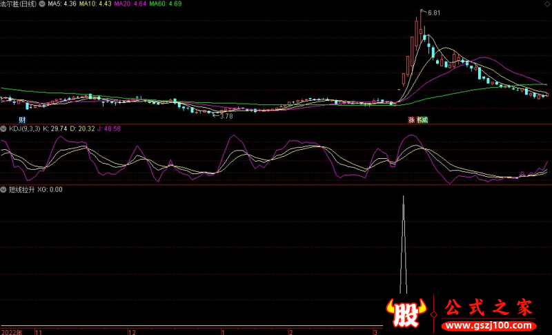Viewport: 552px width, 335px height.
Task: Click the 2 month label on time axis
Action: pos(290,332)
